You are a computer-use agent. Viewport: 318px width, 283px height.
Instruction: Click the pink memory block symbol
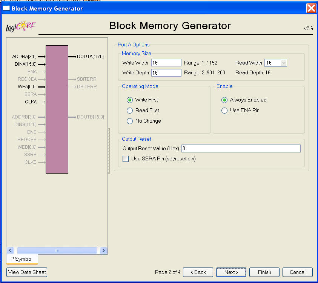click(57, 109)
